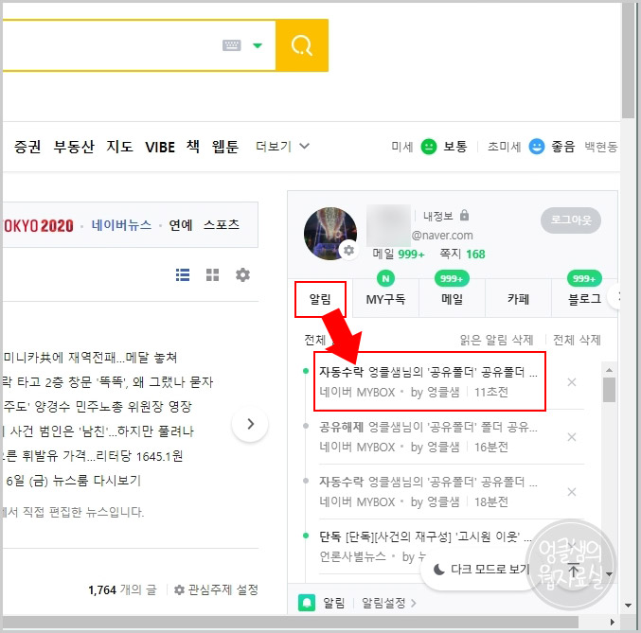Click notification list scroll-up arrow
The width and height of the screenshot is (641, 633).
(609, 370)
